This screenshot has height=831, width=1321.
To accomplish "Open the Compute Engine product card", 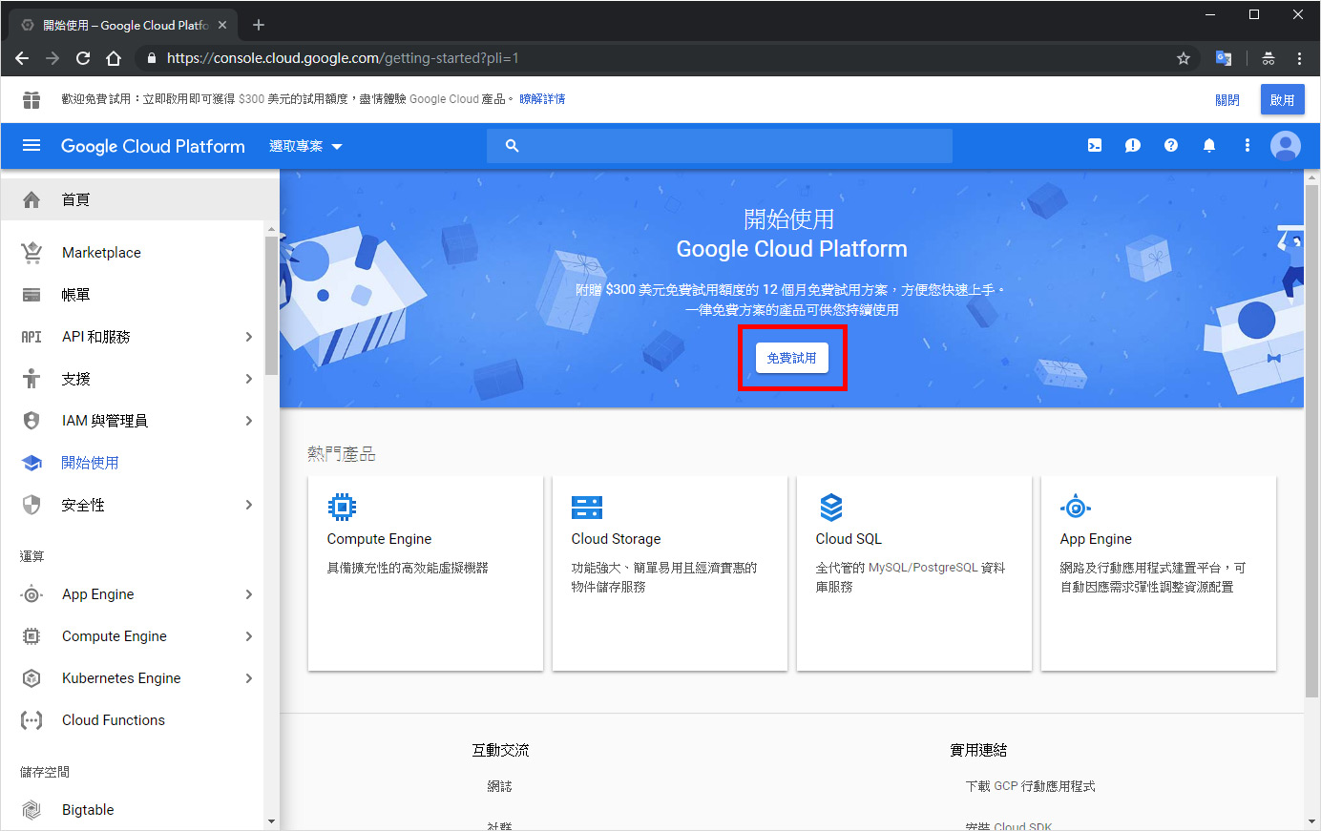I will point(426,573).
